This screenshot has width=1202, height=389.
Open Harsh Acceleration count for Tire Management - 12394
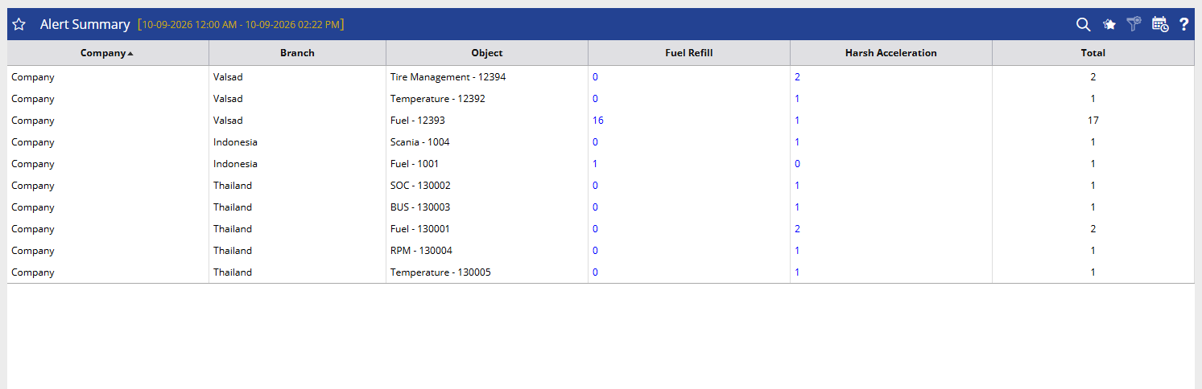click(797, 77)
